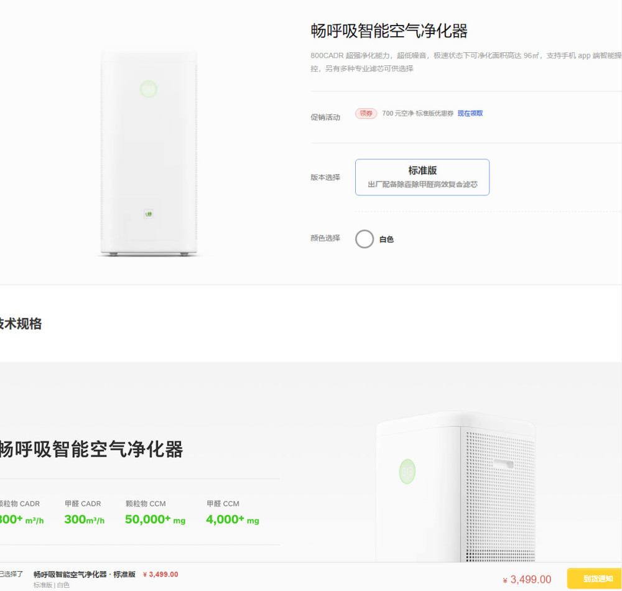Click the top purifier product image
The image size is (622, 591).
[x=149, y=152]
